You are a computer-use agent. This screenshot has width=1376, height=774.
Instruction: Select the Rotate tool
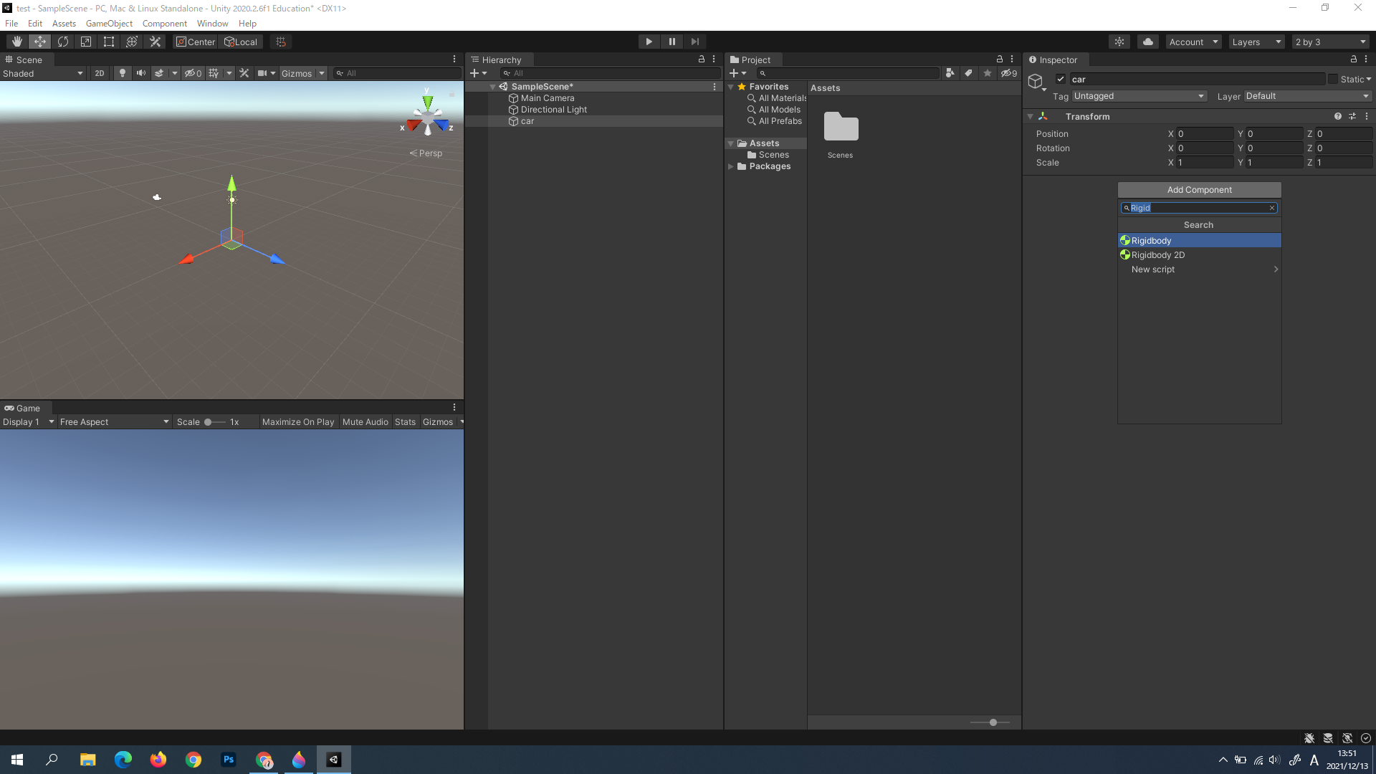click(63, 42)
